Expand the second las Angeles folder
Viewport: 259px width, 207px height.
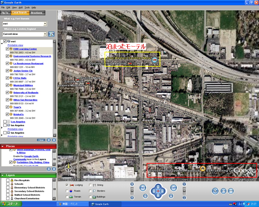pos(2,135)
